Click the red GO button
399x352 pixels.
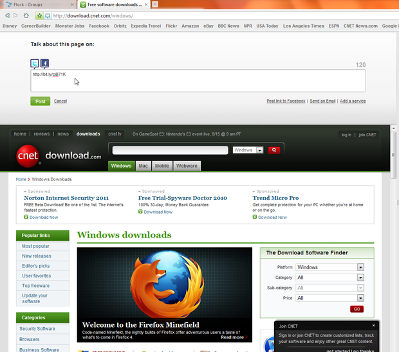point(357,309)
